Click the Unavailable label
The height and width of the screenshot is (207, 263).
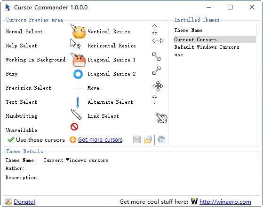[22, 130]
